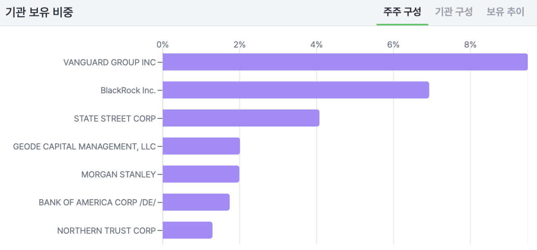The width and height of the screenshot is (537, 250).
Task: Click the NORTHERN TRUST CORP label
Action: [x=106, y=231]
